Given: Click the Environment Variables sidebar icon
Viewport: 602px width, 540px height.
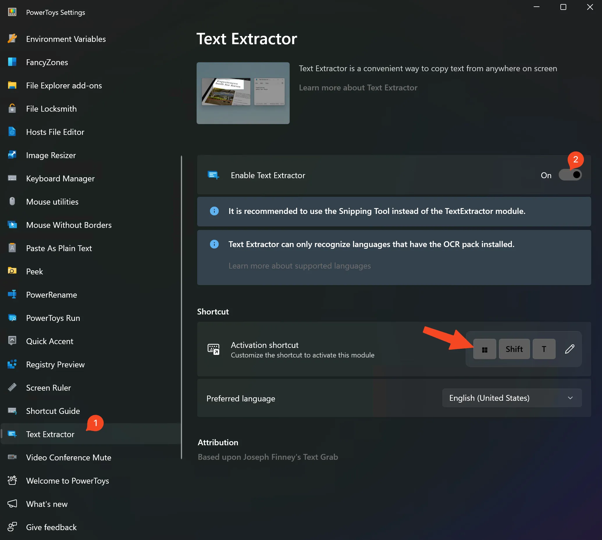Looking at the screenshot, I should point(12,39).
